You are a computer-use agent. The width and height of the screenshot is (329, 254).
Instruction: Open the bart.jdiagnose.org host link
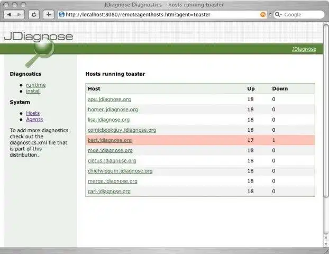click(x=109, y=140)
